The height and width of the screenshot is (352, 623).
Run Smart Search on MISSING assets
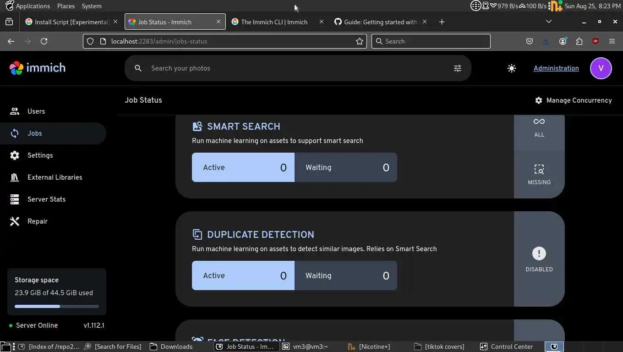539,175
